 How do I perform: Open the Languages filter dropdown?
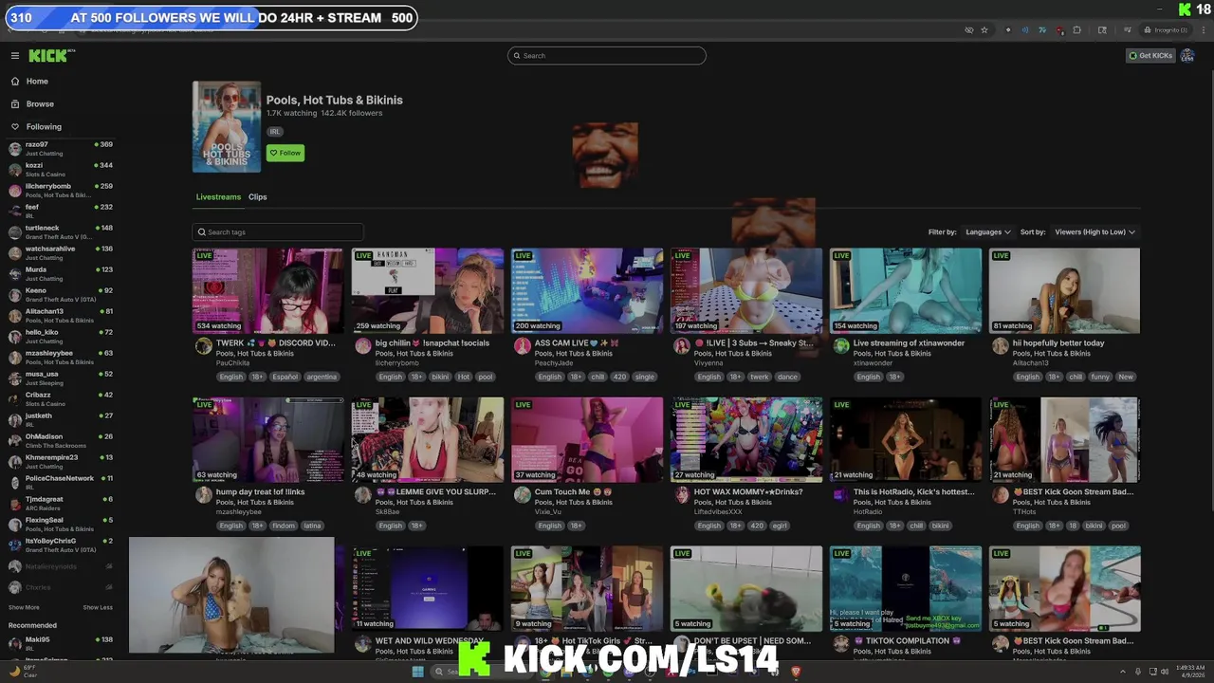click(987, 232)
